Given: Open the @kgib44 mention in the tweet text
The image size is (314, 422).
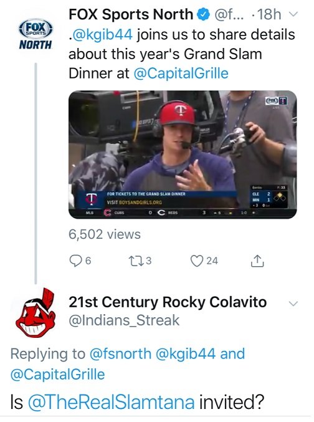Looking at the screenshot, I should click(x=101, y=35).
